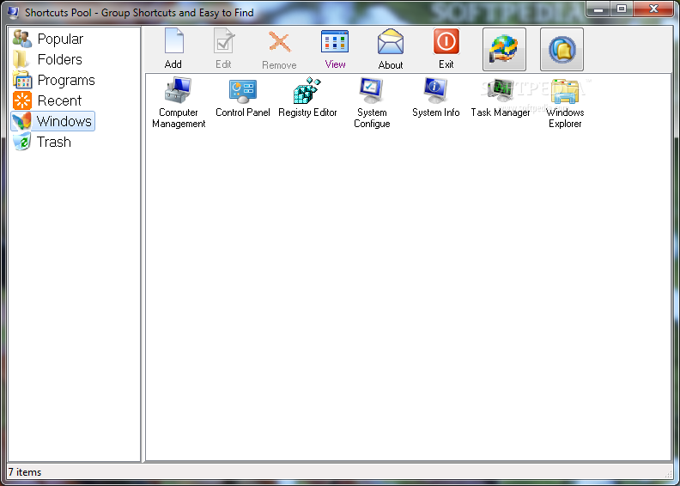Click the Remove toolbar button
Viewport: 680px width, 486px height.
tap(279, 49)
